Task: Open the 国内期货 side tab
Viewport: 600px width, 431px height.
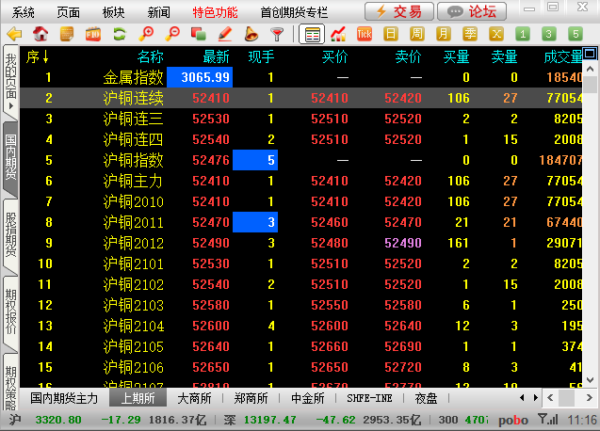Action: click(10, 156)
